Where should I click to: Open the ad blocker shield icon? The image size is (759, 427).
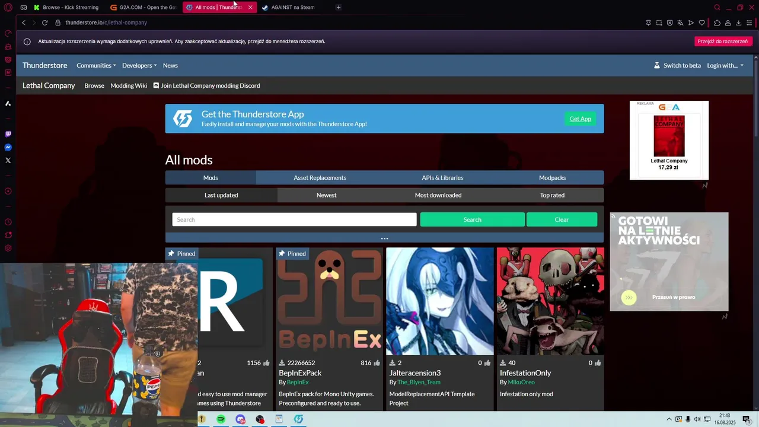(x=669, y=23)
